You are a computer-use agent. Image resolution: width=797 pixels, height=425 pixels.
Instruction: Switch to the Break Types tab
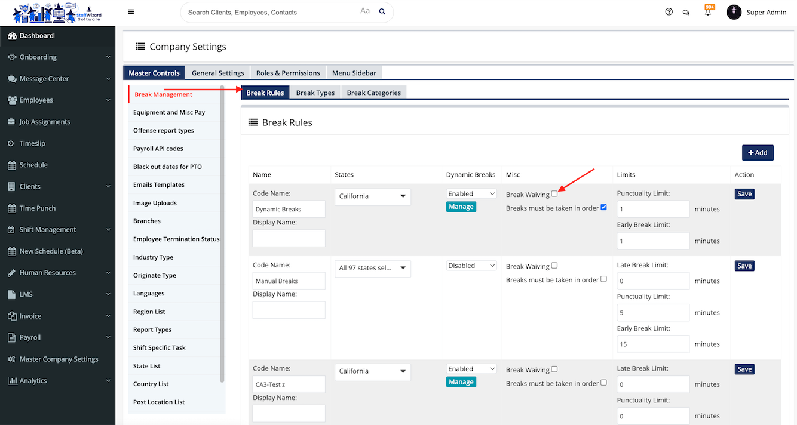coord(315,92)
